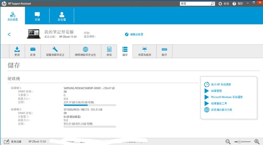This screenshot has width=263, height=145.
Task: Click the play arrow beside 磁碟重組工具
Action: pos(206,103)
